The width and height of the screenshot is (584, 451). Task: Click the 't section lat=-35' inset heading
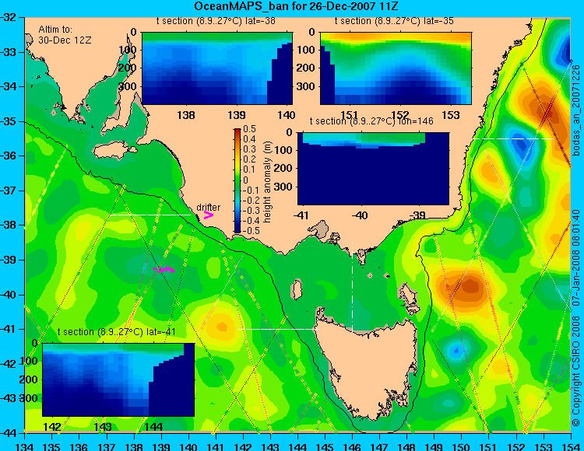(394, 21)
